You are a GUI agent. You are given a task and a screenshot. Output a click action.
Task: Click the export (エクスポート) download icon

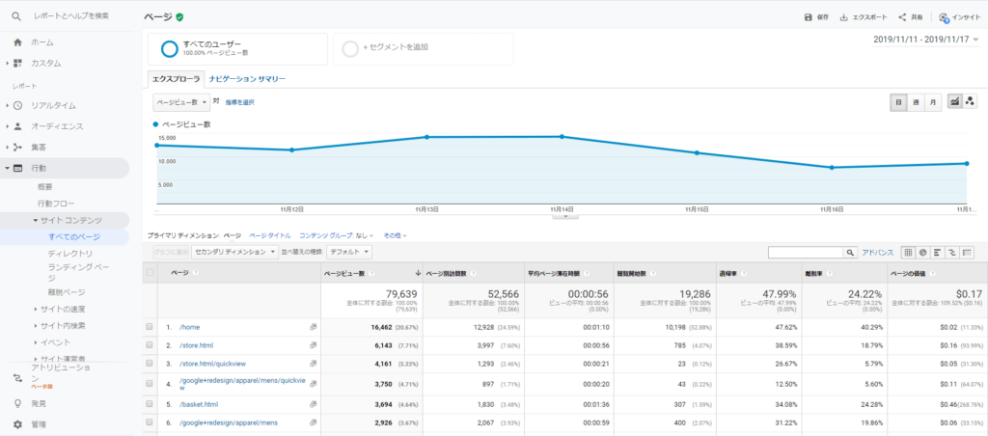pyautogui.click(x=844, y=17)
